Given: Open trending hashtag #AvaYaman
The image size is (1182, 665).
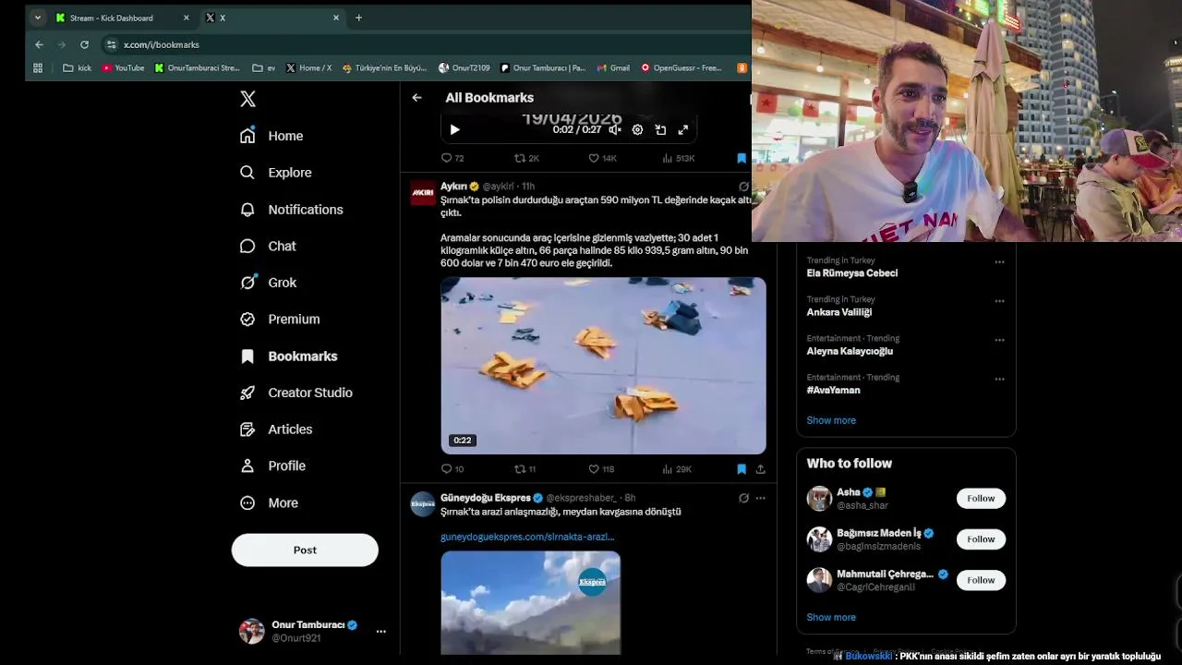Looking at the screenshot, I should point(833,390).
